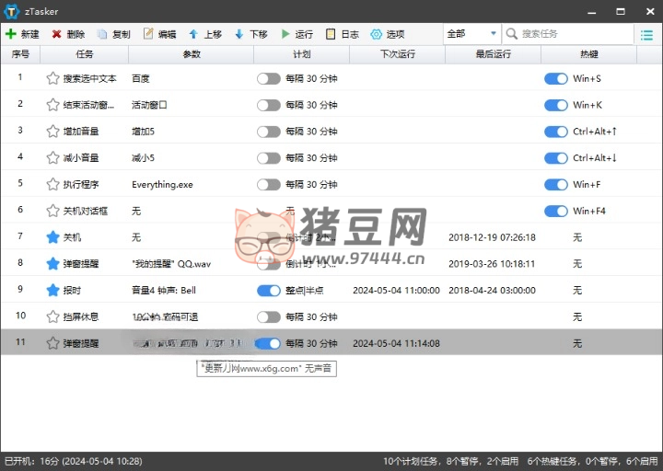Sort by 最后运行 column header

coord(493,54)
